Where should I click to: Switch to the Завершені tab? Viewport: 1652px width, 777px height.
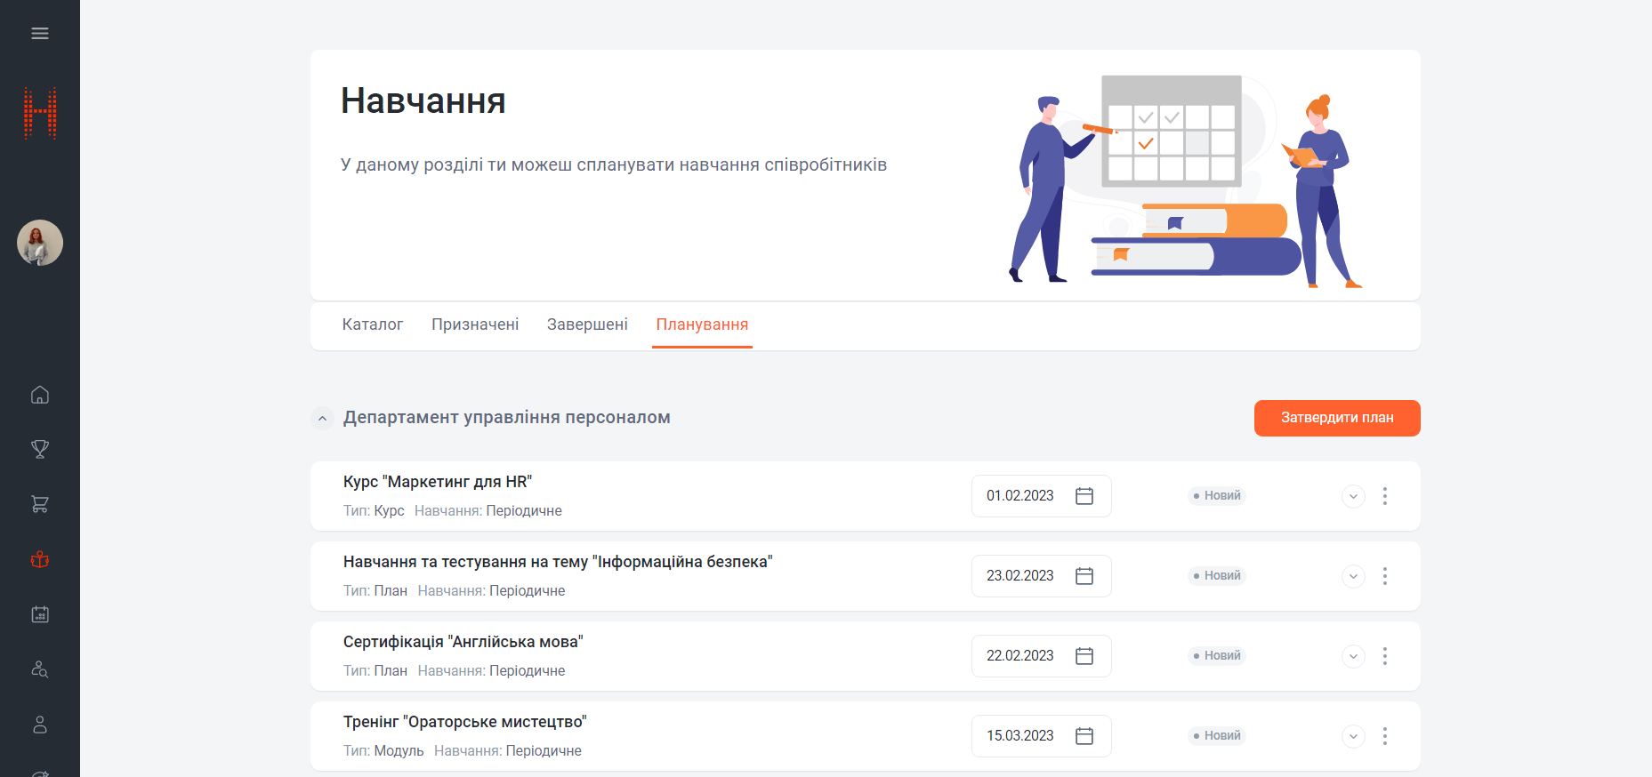tap(587, 324)
